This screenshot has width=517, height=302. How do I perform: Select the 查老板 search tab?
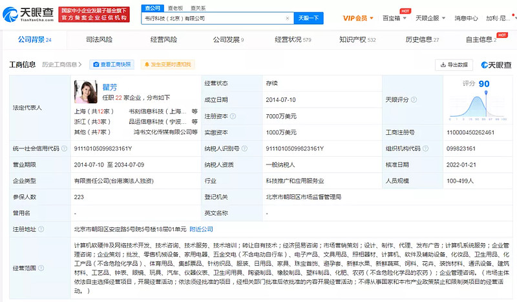pyautogui.click(x=175, y=8)
